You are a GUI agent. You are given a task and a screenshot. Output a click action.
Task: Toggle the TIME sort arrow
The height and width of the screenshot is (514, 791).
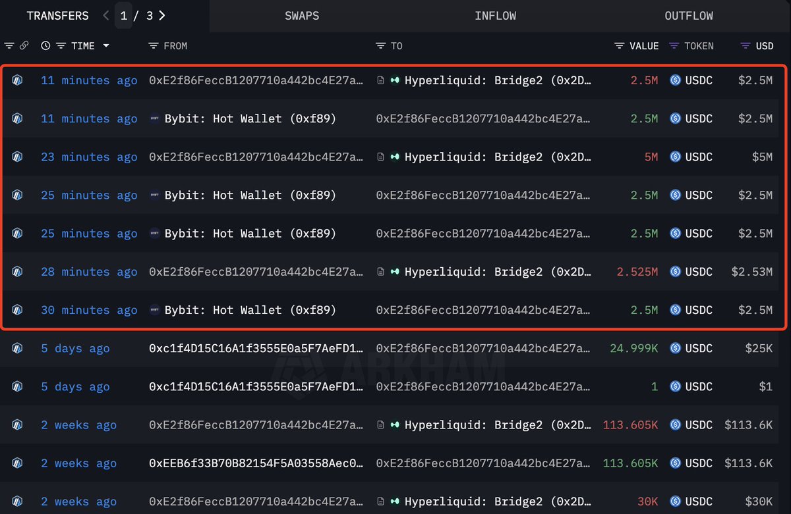click(105, 46)
